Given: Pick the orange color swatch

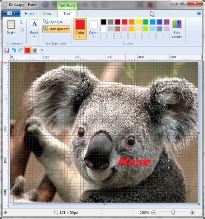Looking at the screenshot, I should click(x=132, y=22).
